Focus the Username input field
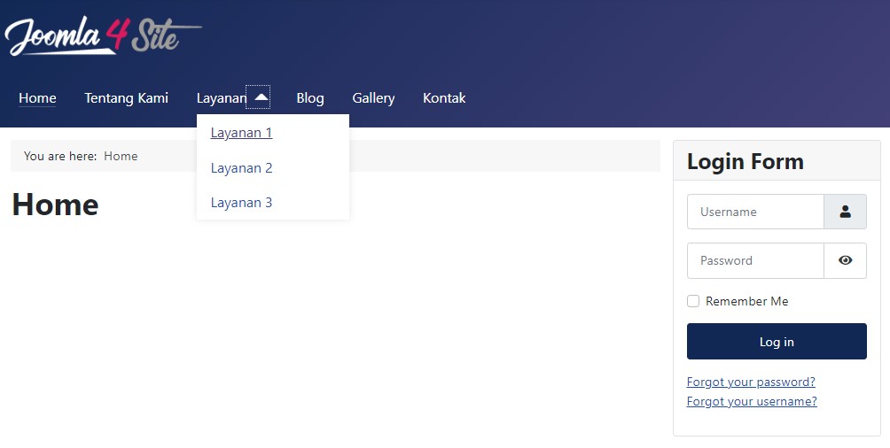The width and height of the screenshot is (890, 448). click(755, 212)
